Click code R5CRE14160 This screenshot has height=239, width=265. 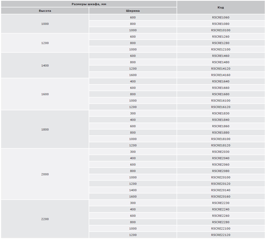221,75
